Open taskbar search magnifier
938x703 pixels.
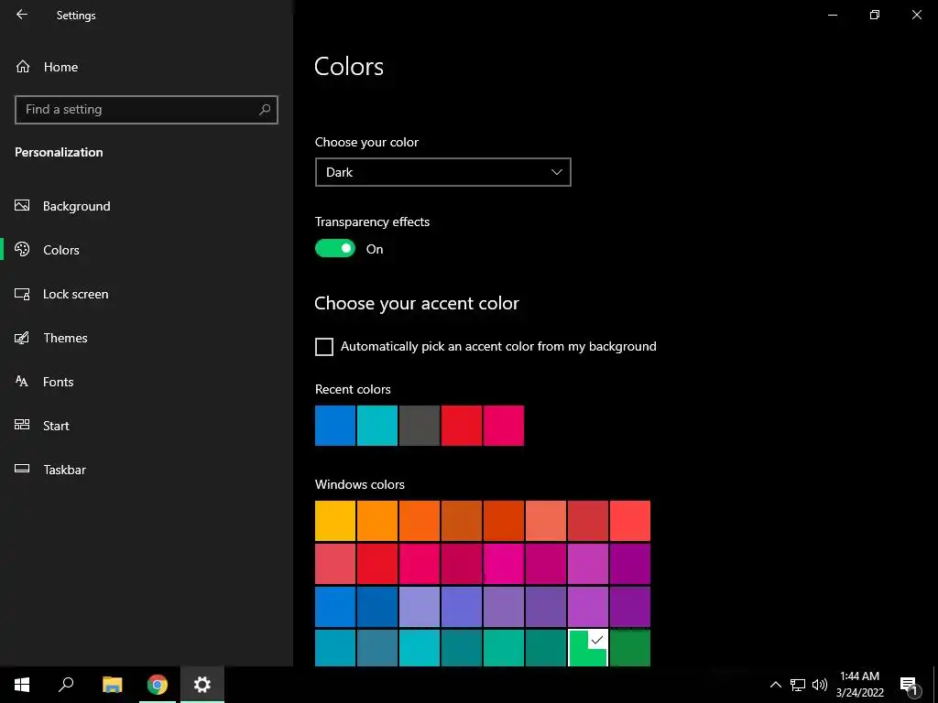pos(66,685)
